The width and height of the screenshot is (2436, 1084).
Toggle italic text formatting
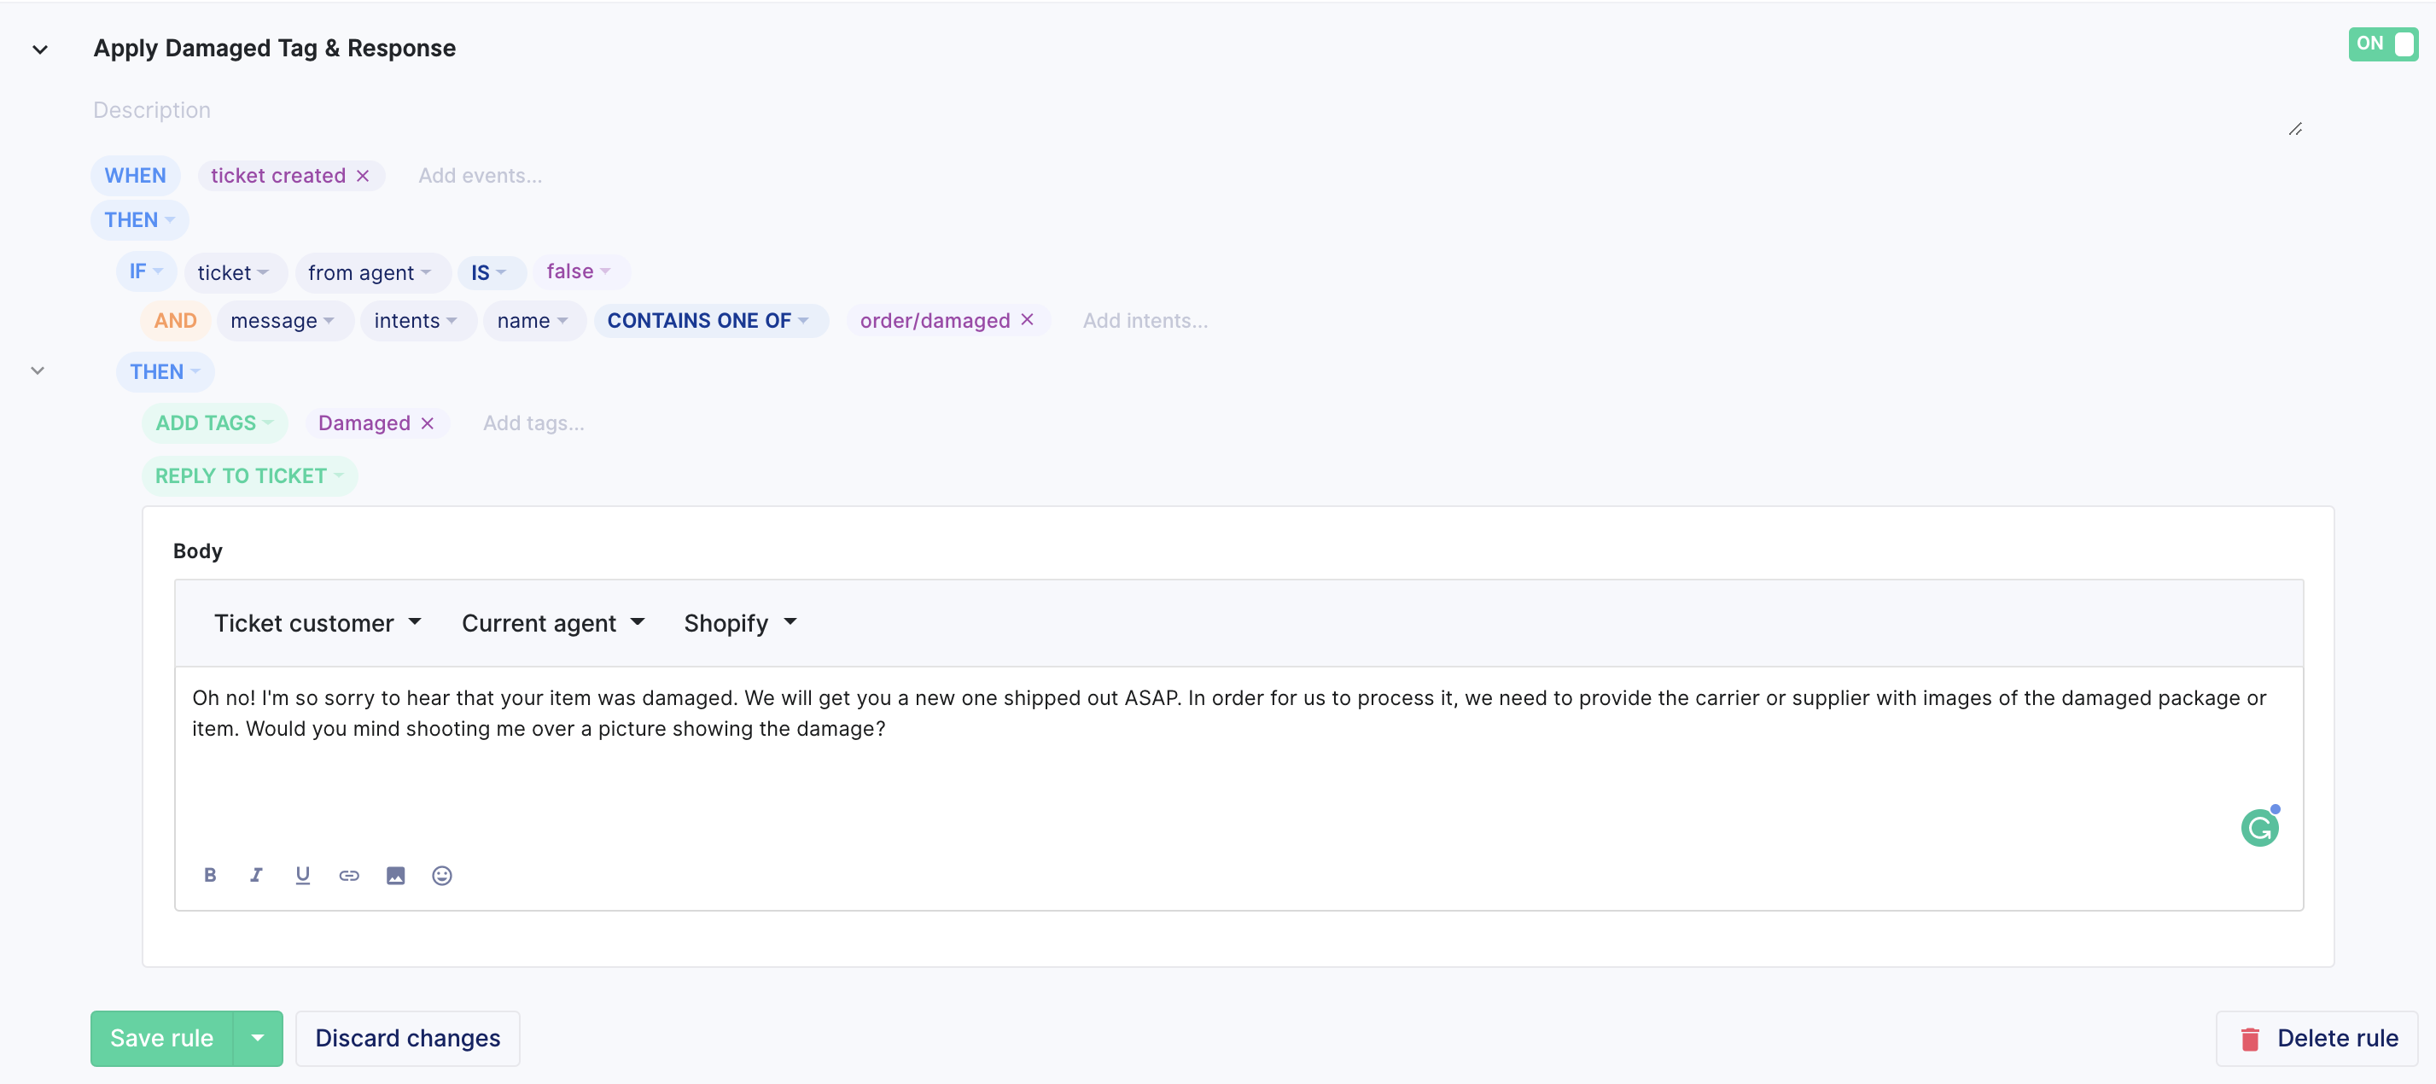click(x=256, y=875)
